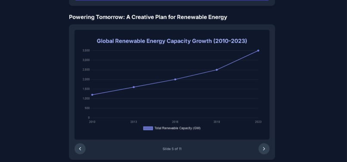Click the 2010 x-axis label
Screen dimensions: 347x162
92,122
